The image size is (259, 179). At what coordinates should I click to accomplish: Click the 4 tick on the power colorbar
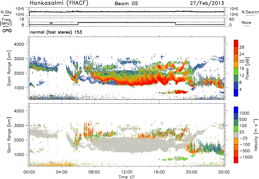coord(240,89)
